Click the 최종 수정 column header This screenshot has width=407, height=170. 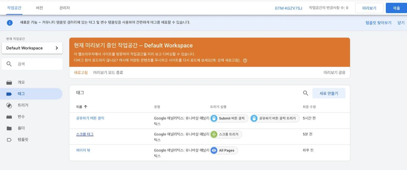(309, 107)
